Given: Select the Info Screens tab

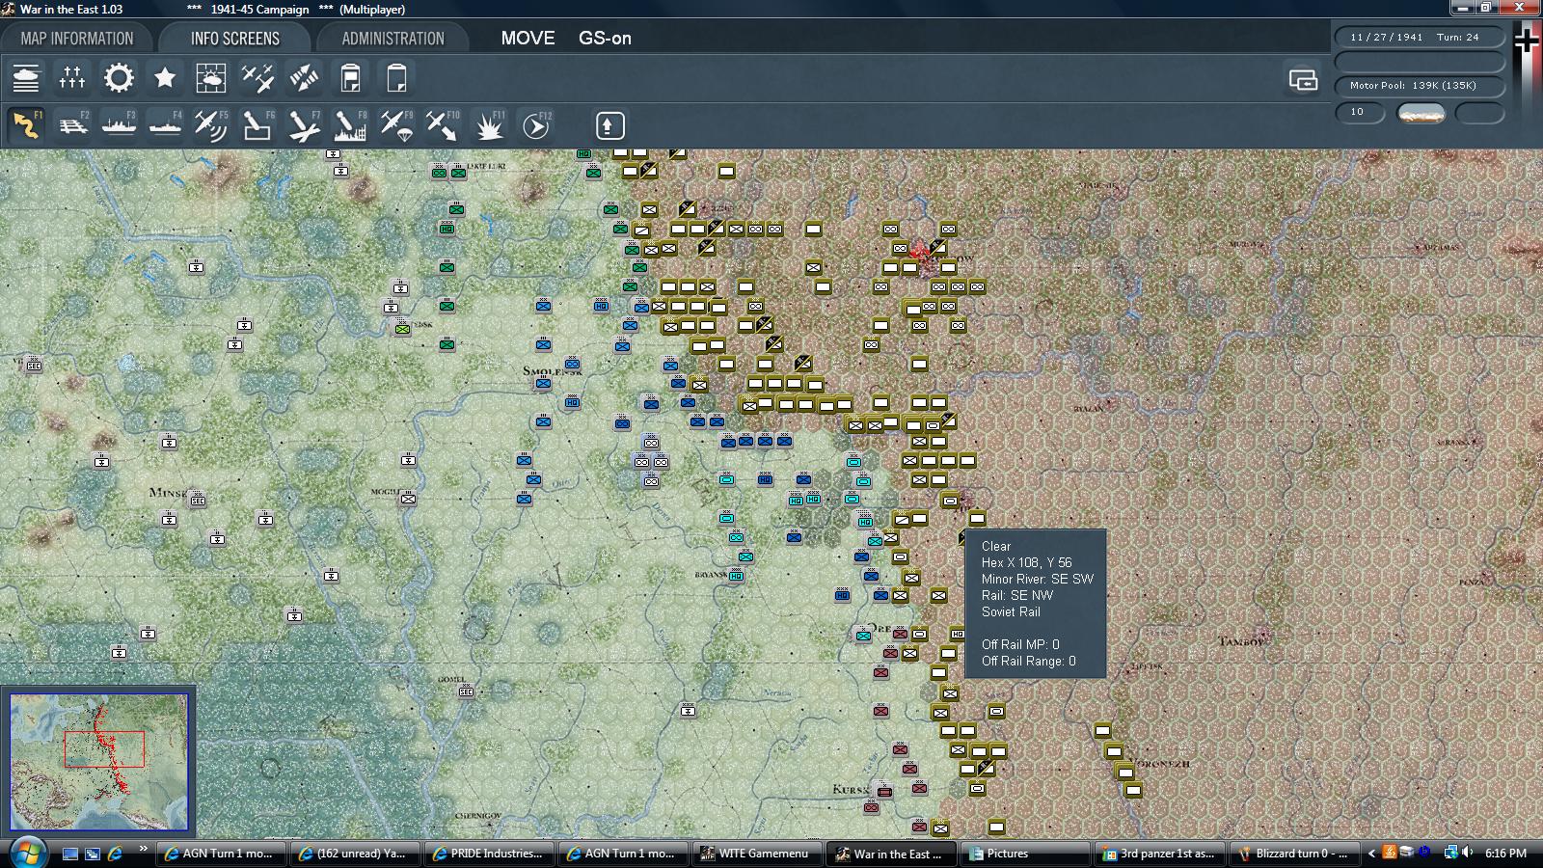Looking at the screenshot, I should click(234, 39).
